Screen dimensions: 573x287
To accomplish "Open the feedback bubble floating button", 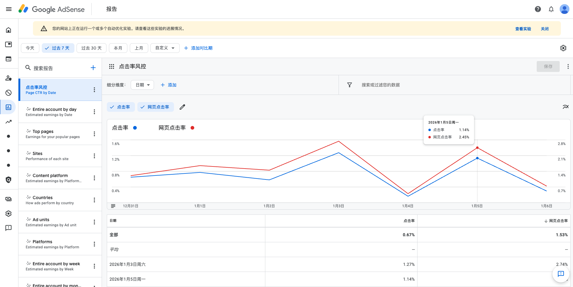I will click(561, 274).
